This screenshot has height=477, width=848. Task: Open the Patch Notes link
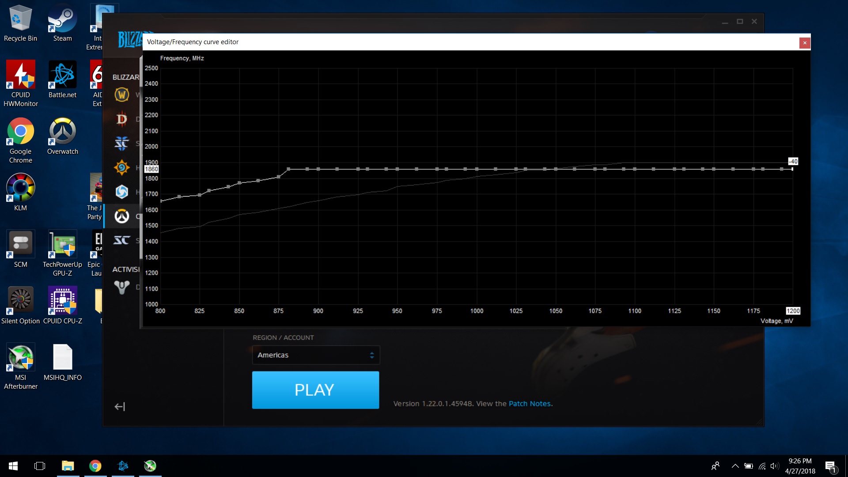[x=530, y=404]
